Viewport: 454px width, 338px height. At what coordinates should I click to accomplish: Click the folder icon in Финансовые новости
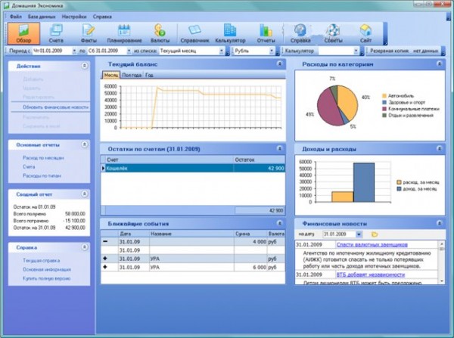coord(375,234)
